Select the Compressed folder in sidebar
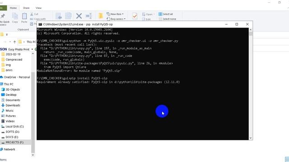 [x=12, y=59]
